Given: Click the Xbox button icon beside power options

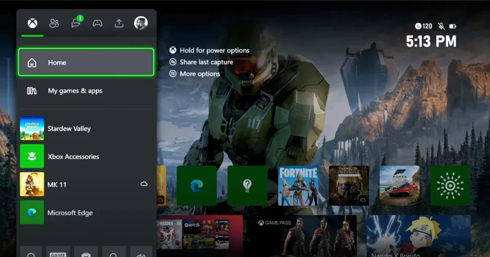Looking at the screenshot, I should 173,50.
